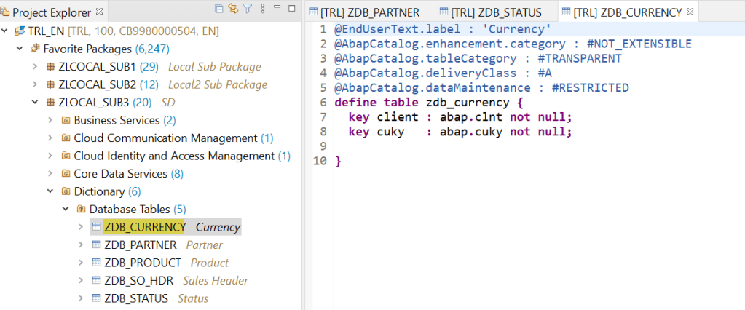Collapse the Database Tables folder

[66, 209]
